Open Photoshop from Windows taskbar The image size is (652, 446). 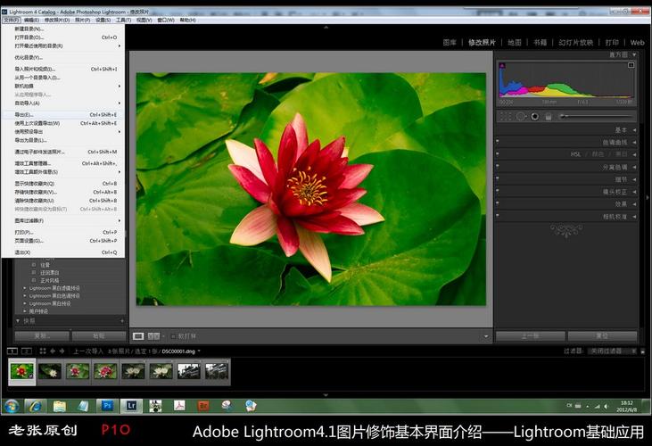[108, 406]
